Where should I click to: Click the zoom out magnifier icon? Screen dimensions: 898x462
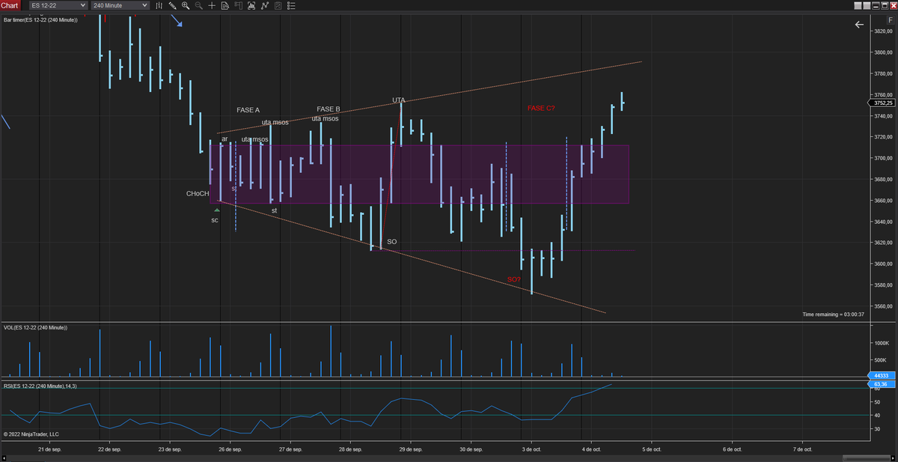198,5
